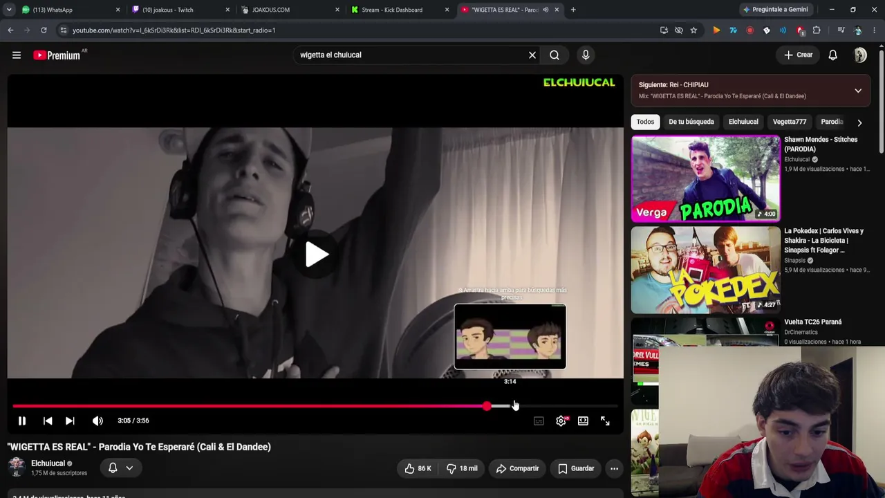
Task: Enter fullscreen mode
Action: 605,421
